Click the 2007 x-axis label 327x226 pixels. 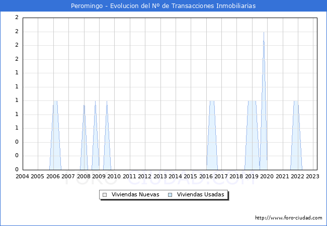click(68, 176)
